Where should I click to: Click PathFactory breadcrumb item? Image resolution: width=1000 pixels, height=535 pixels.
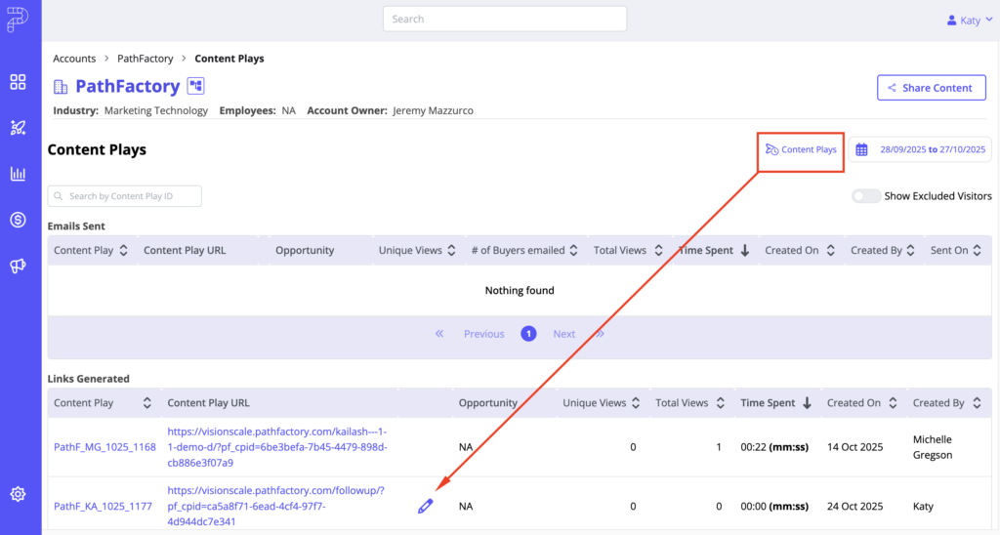[x=145, y=59]
